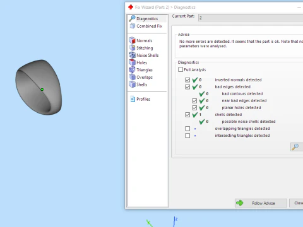Uncheck inverted normals detected checkbox
The image size is (303, 227).
pyautogui.click(x=187, y=80)
